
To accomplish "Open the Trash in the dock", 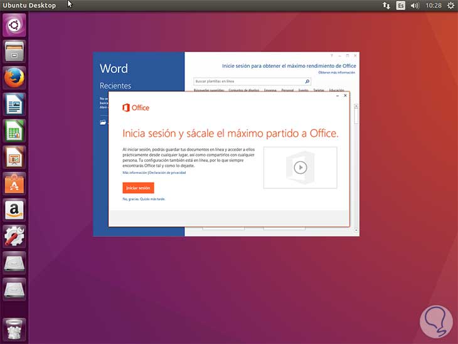I will [14, 329].
